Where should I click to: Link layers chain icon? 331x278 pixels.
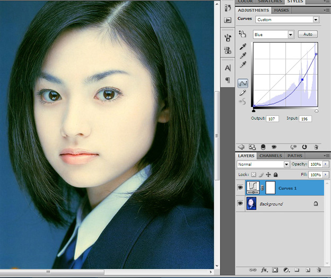tap(252, 270)
